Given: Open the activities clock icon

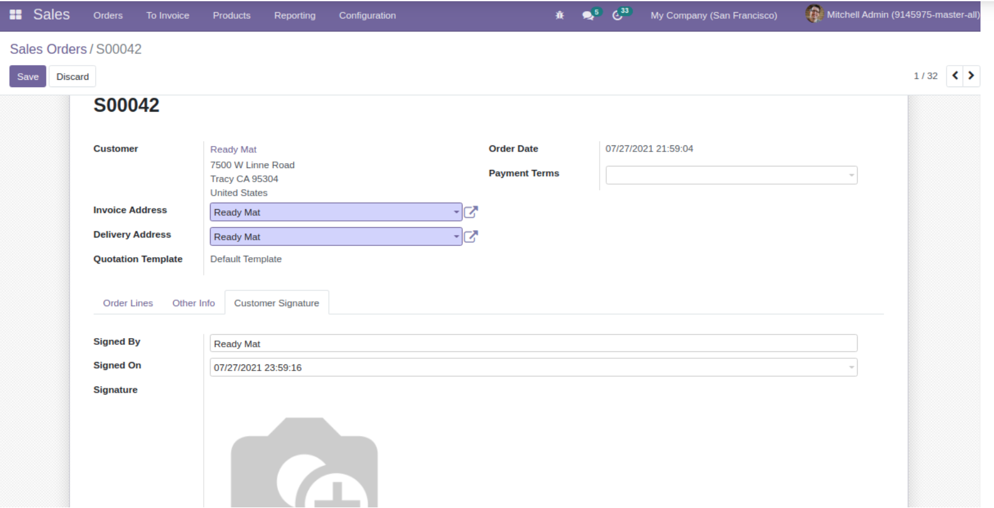Looking at the screenshot, I should click(x=618, y=15).
